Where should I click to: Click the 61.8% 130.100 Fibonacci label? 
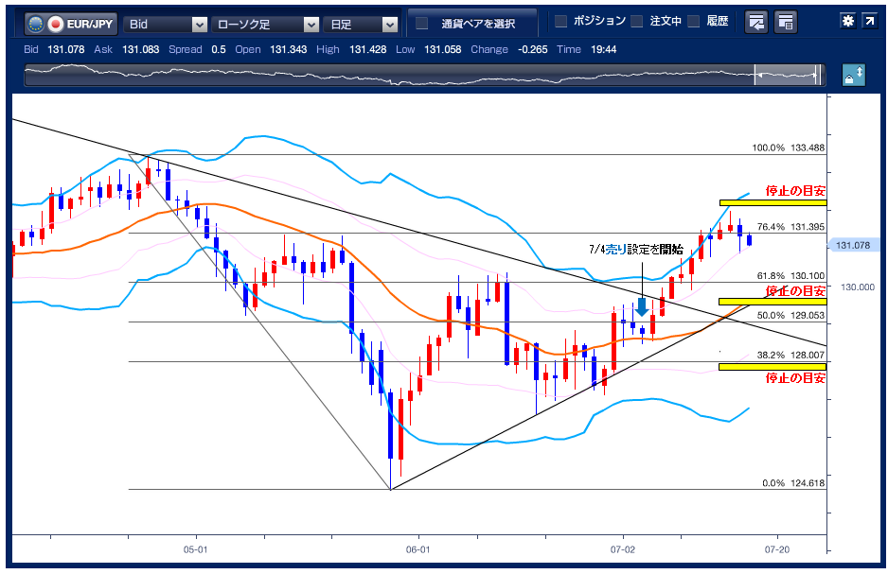click(x=790, y=276)
